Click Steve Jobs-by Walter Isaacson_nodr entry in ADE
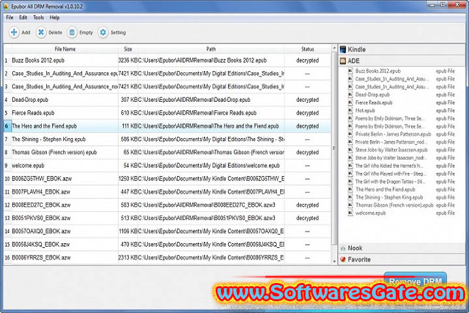469x313 pixels. coord(391,158)
